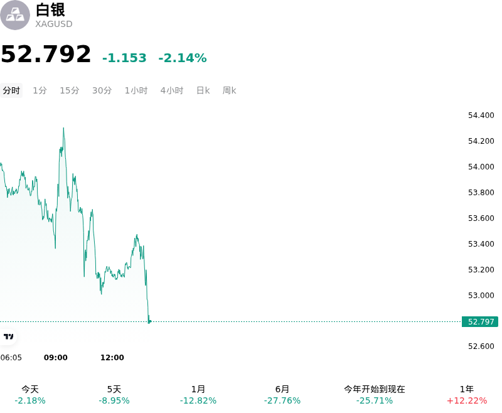Click the 白银 title text
502x413 pixels.
[x=50, y=9]
